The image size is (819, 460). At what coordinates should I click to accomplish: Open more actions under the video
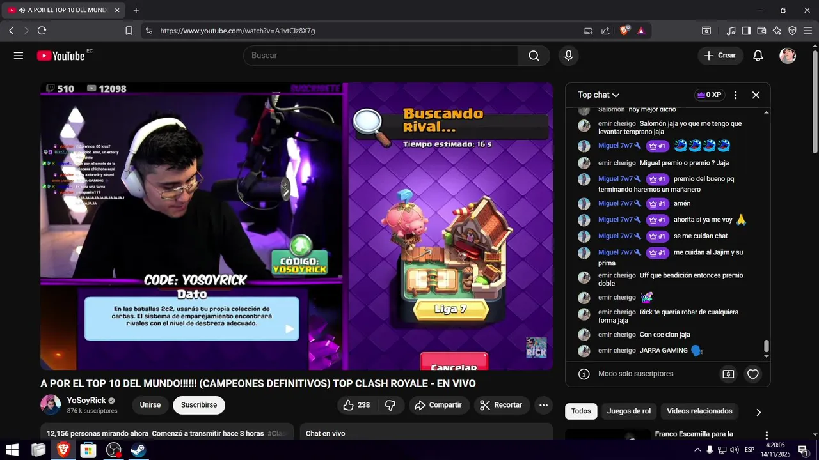[543, 405]
